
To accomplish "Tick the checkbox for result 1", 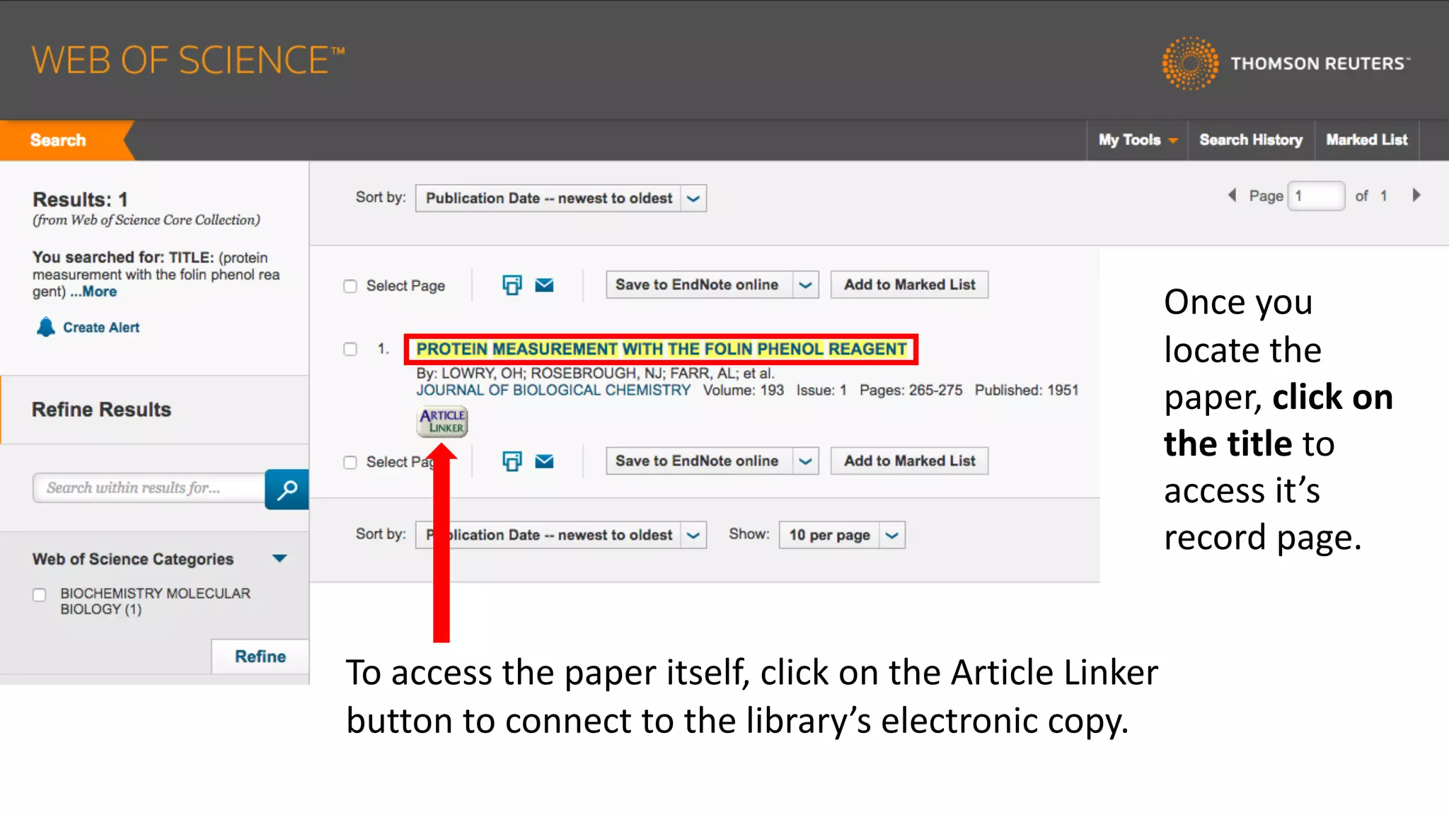I will pyautogui.click(x=350, y=349).
